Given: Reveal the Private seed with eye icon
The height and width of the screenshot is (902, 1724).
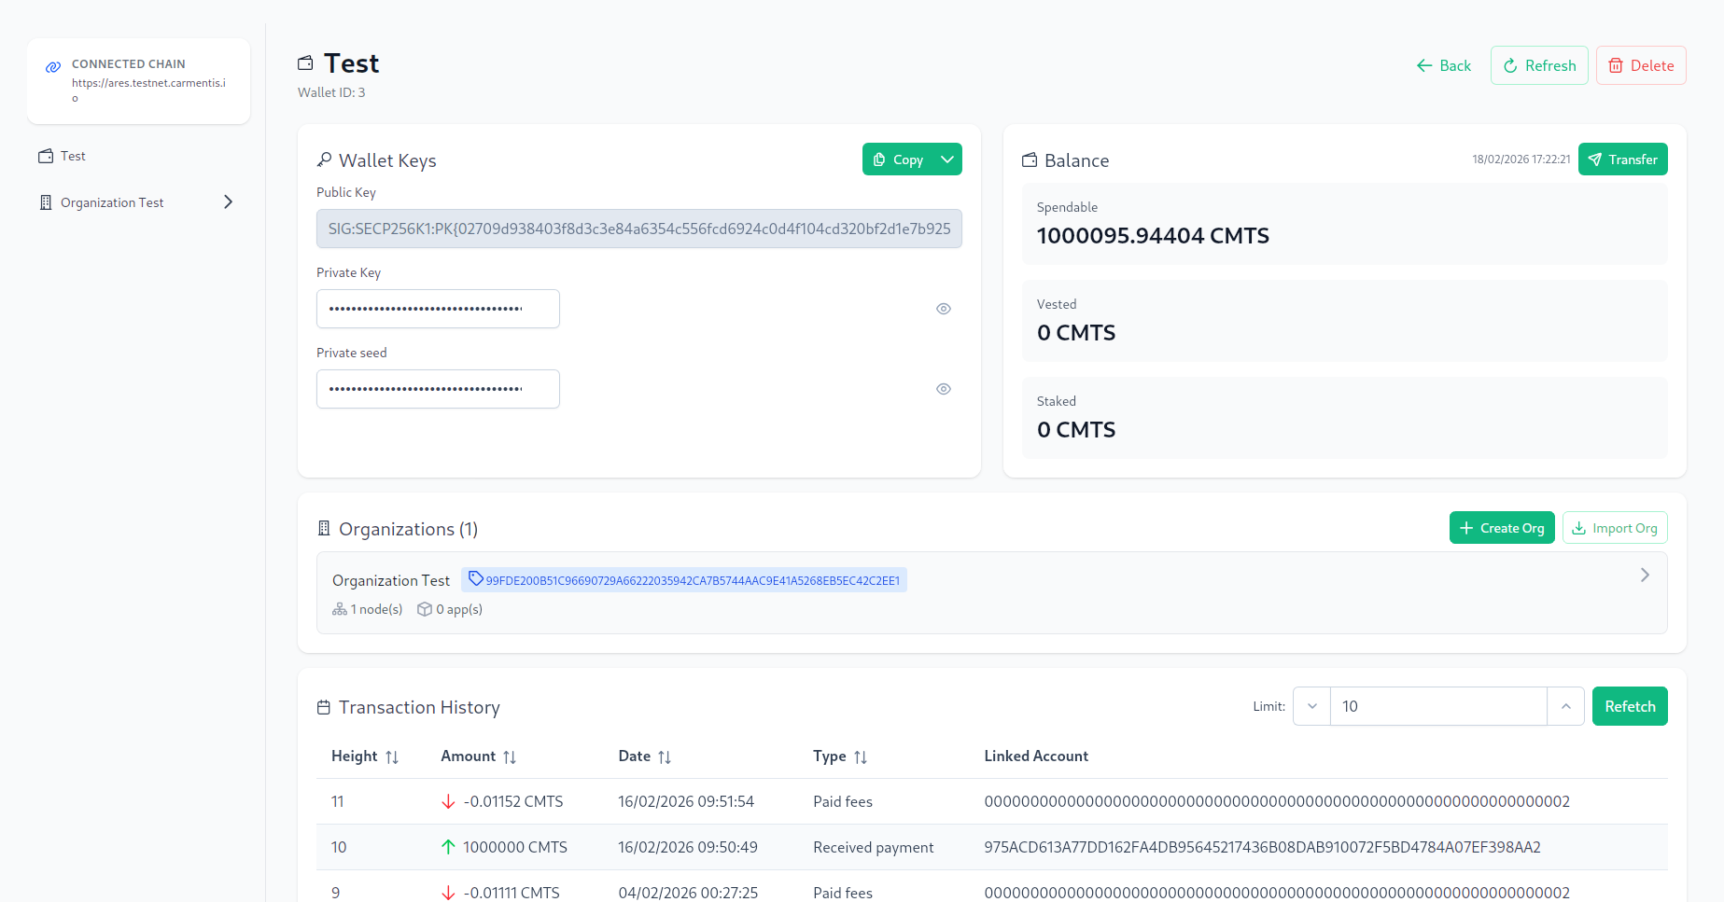Looking at the screenshot, I should pos(944,389).
